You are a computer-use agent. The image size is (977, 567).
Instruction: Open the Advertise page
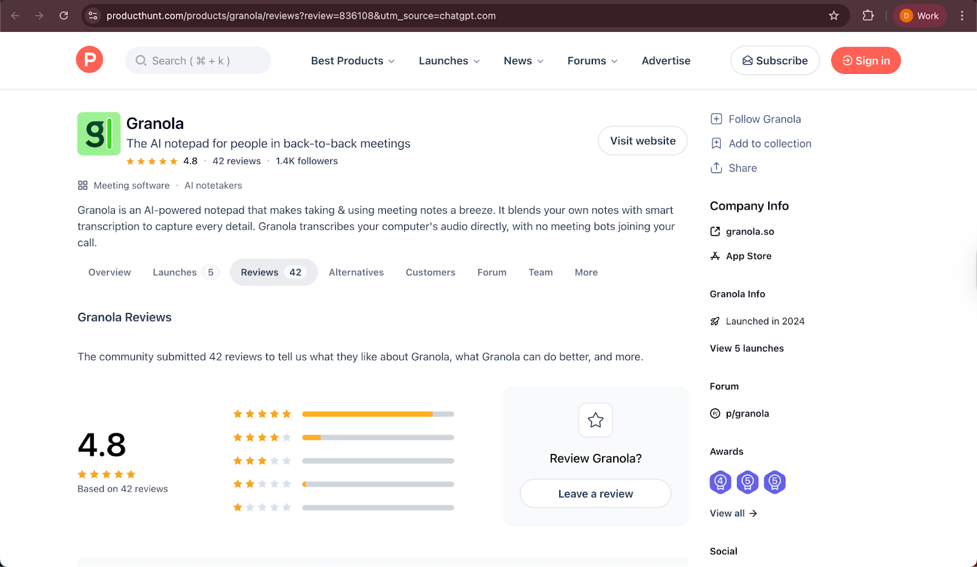[x=666, y=60]
